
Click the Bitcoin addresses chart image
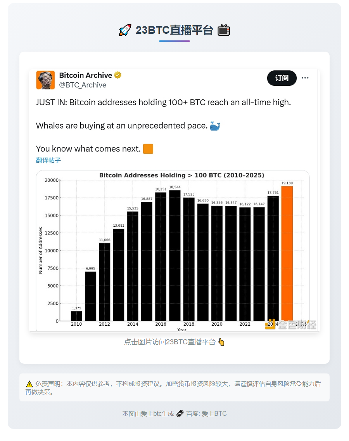pos(173,250)
